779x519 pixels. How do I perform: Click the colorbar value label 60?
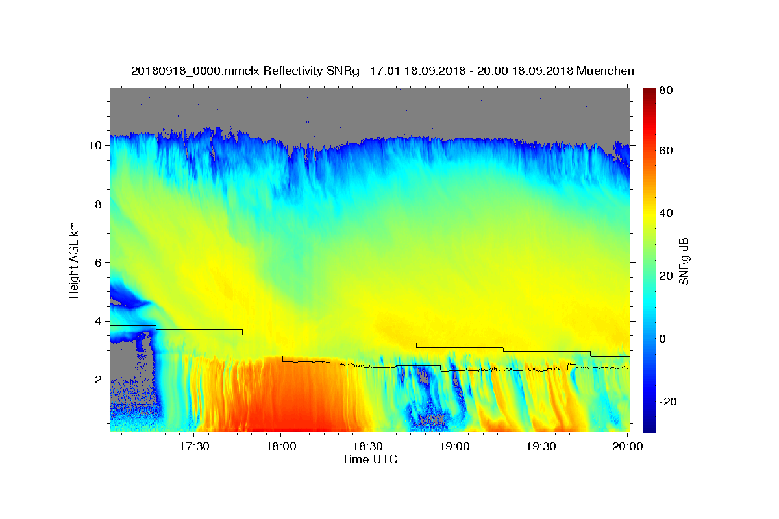[667, 151]
